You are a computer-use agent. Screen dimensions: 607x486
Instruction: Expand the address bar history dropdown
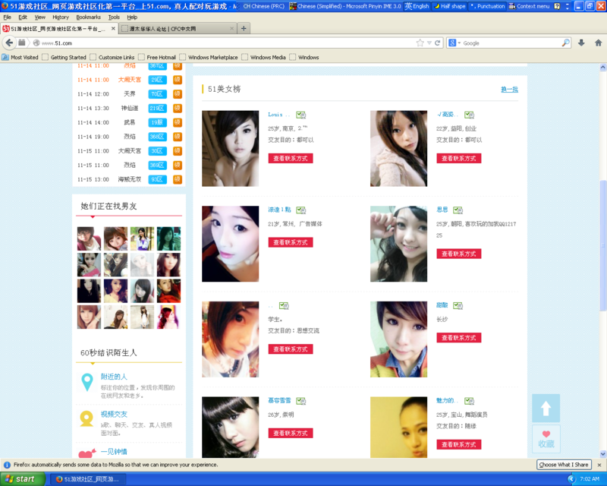(429, 43)
